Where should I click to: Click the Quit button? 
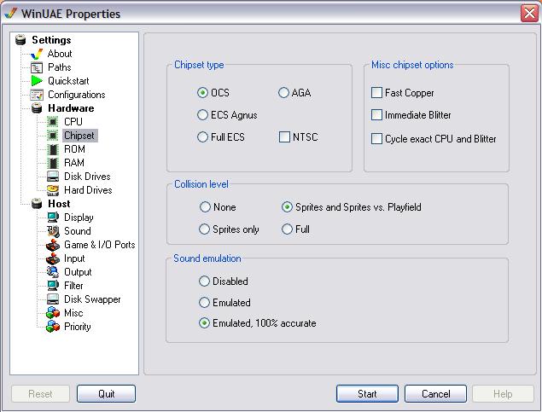click(x=106, y=394)
